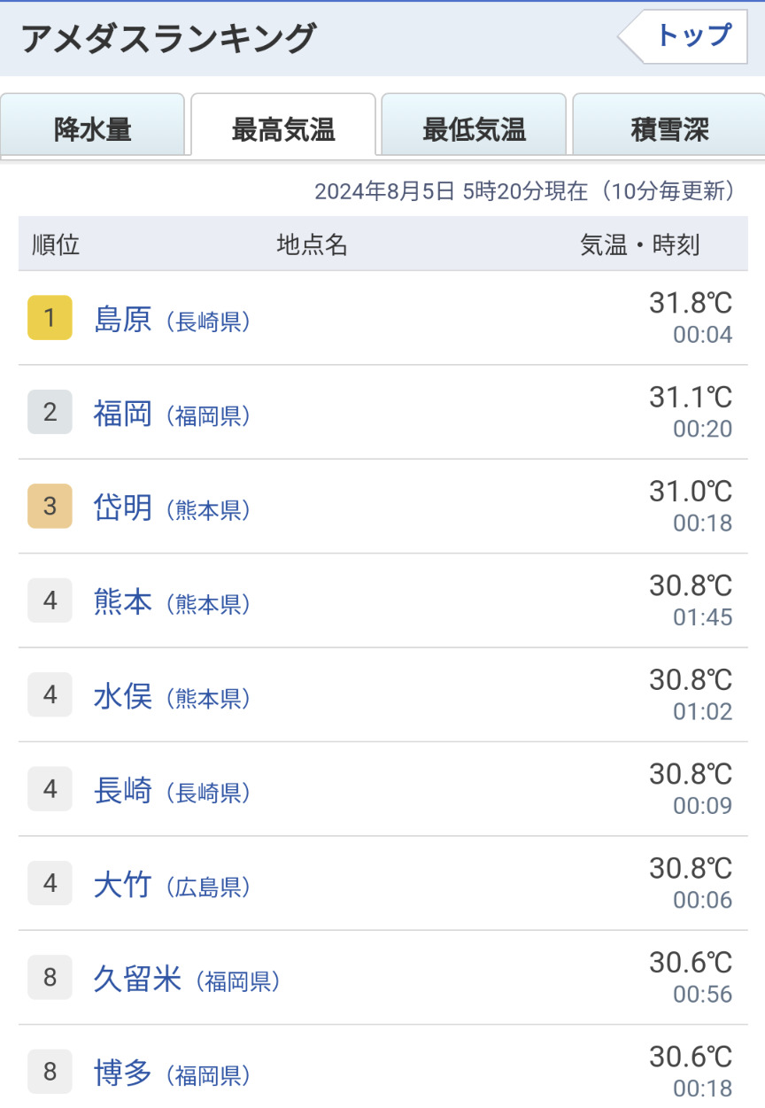The image size is (765, 1108).
Task: Switch to the 降水量 tab
Action: click(x=93, y=130)
